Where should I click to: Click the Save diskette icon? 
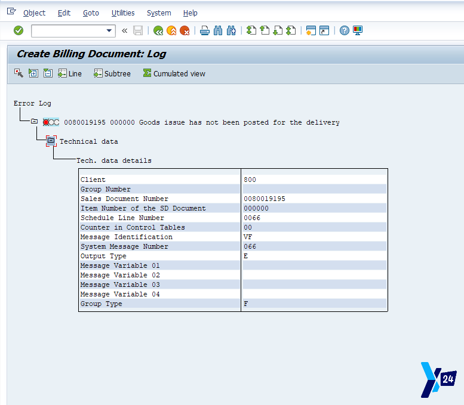(138, 30)
